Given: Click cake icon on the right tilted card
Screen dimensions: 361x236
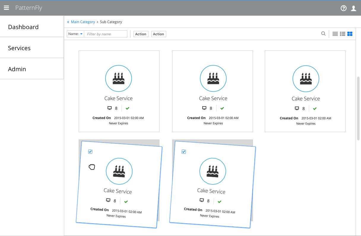Looking at the screenshot, I should pyautogui.click(x=213, y=171).
